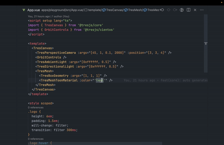
Task: Open the apps/playground/src/App.vue breadcrumb path
Action: 62,10
